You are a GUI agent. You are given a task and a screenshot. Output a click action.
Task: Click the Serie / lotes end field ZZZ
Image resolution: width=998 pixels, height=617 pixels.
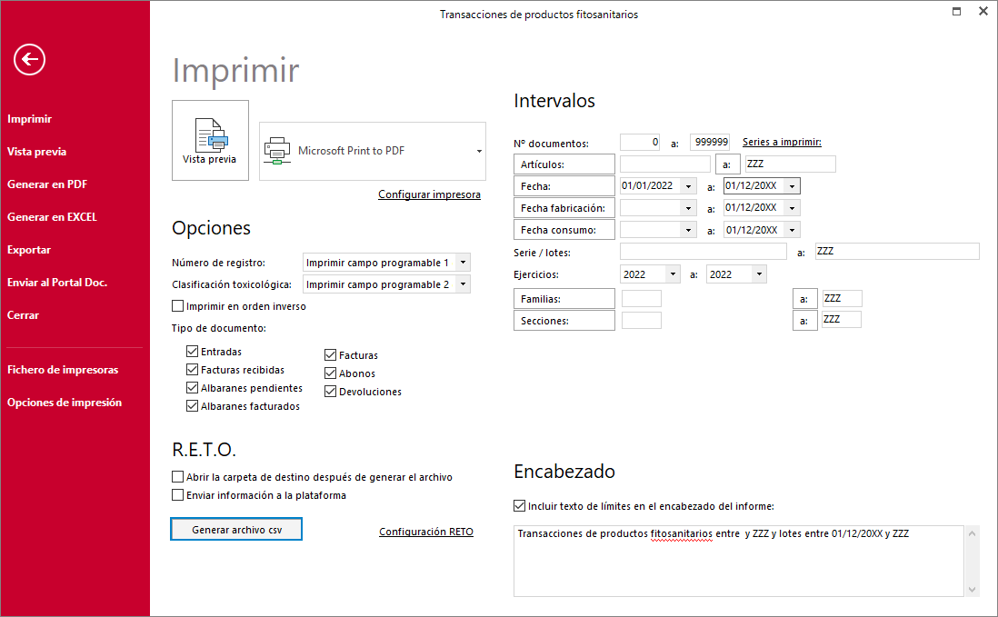click(x=897, y=251)
